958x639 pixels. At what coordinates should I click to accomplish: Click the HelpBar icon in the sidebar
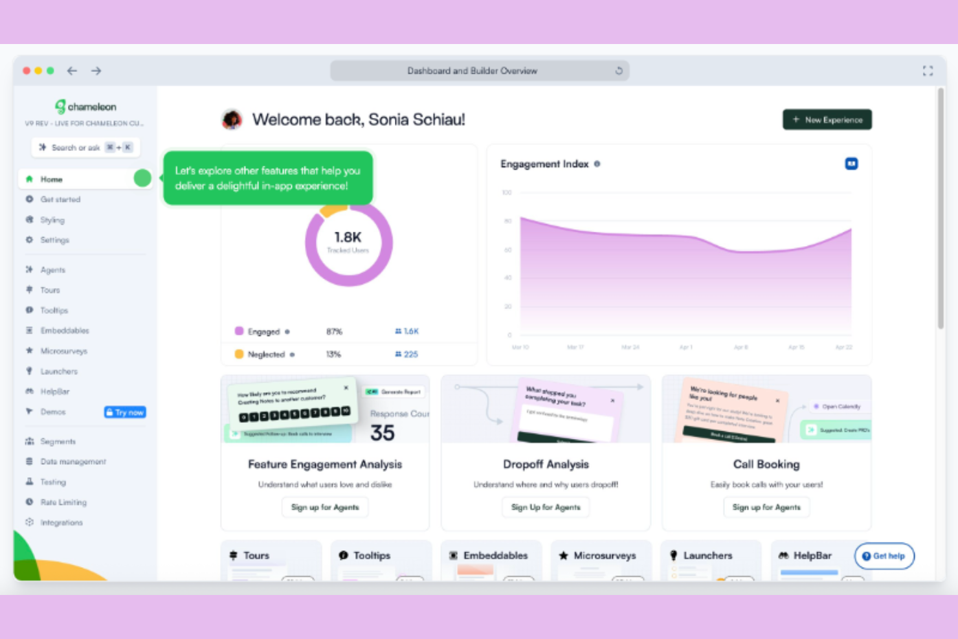pos(29,391)
